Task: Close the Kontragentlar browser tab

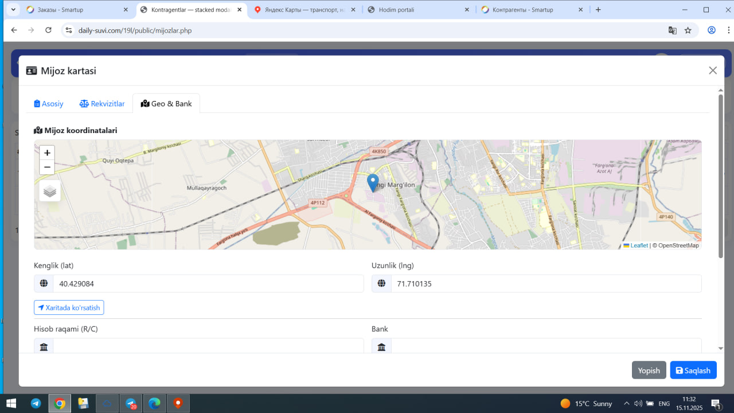Action: (x=240, y=10)
